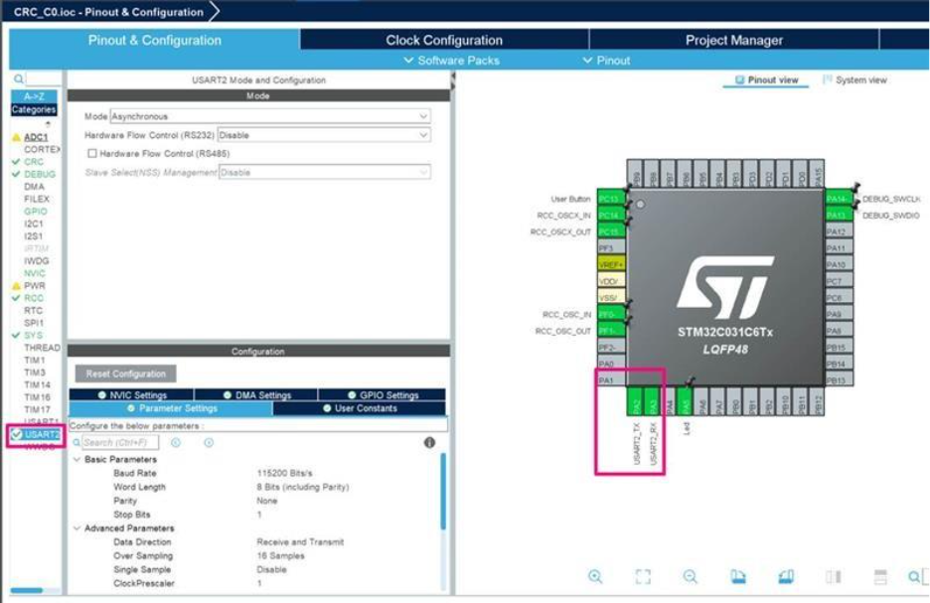Zoom in on the chip pinout view
The height and width of the screenshot is (603, 930).
point(595,576)
